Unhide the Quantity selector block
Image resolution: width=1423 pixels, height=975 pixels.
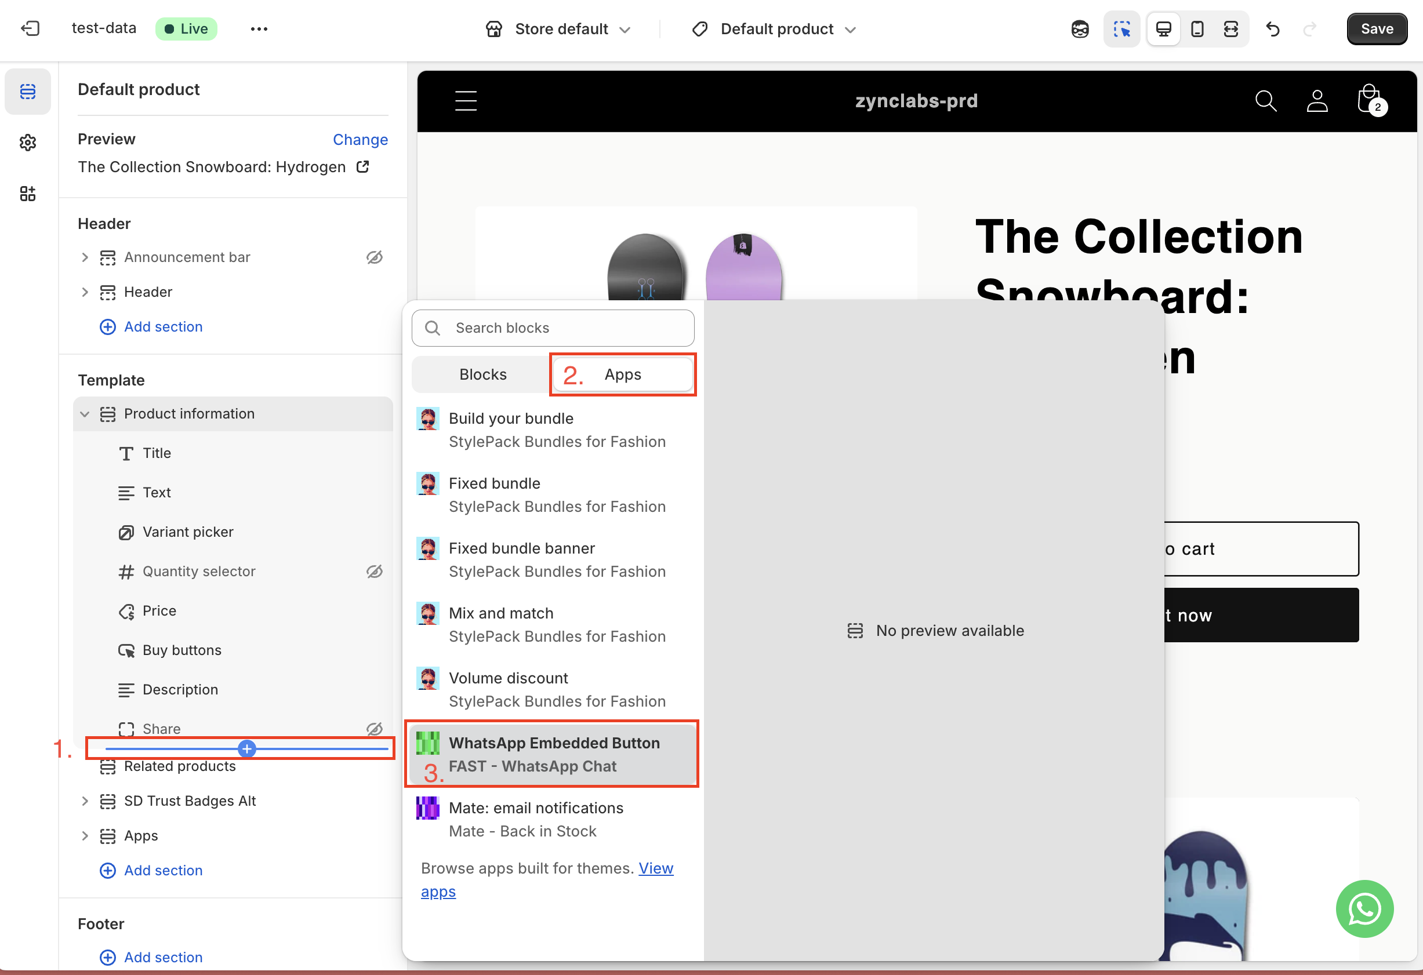pyautogui.click(x=374, y=571)
